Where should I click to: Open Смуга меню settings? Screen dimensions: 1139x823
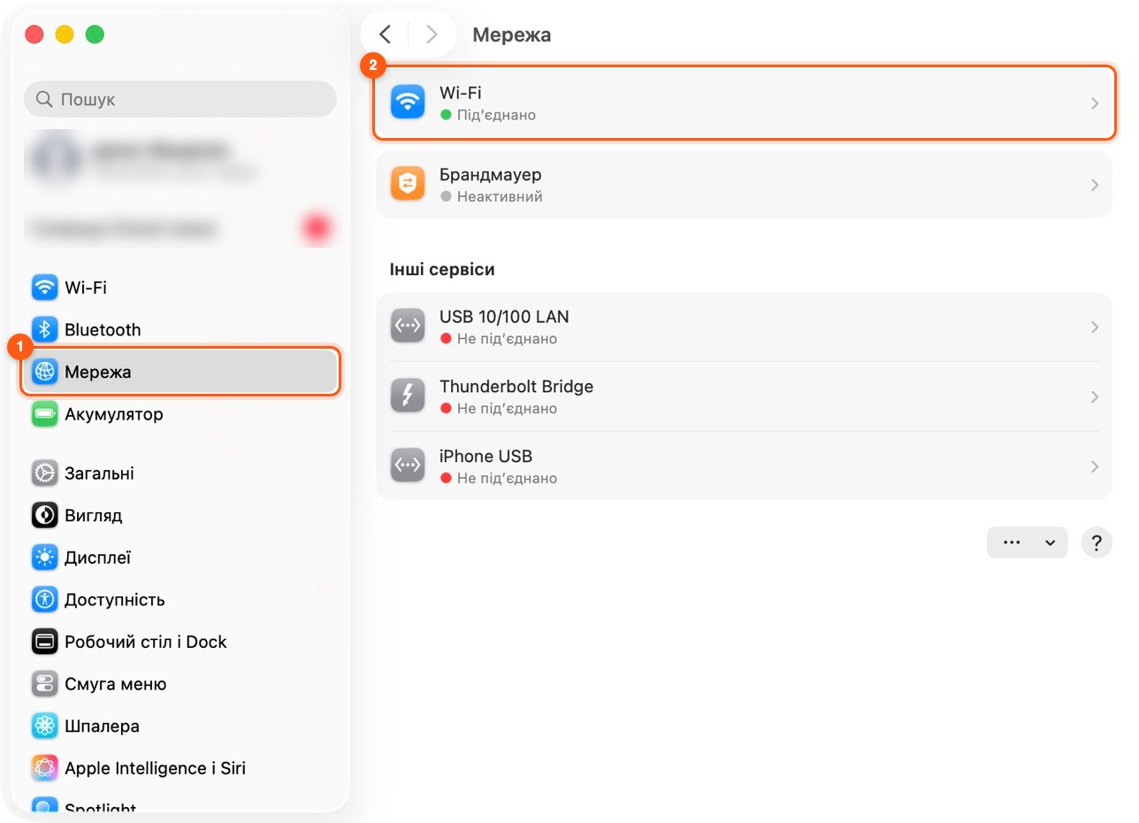click(x=180, y=684)
